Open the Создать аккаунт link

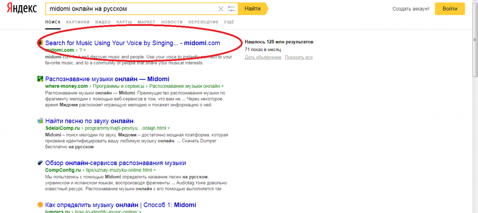coord(411,9)
